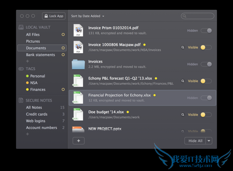This screenshot has height=171, width=233.
Task: Reveal Invoice 1000806 Macpaw.pdf with magnifier icon
Action: pos(183,47)
